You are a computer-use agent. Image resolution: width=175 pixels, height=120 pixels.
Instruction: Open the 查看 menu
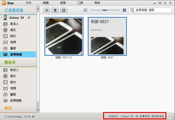tap(63, 3)
